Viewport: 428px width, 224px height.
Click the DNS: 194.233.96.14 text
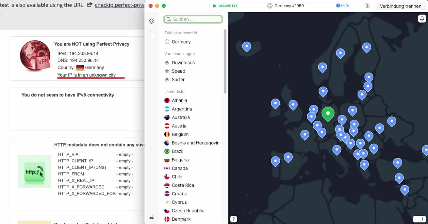click(78, 60)
